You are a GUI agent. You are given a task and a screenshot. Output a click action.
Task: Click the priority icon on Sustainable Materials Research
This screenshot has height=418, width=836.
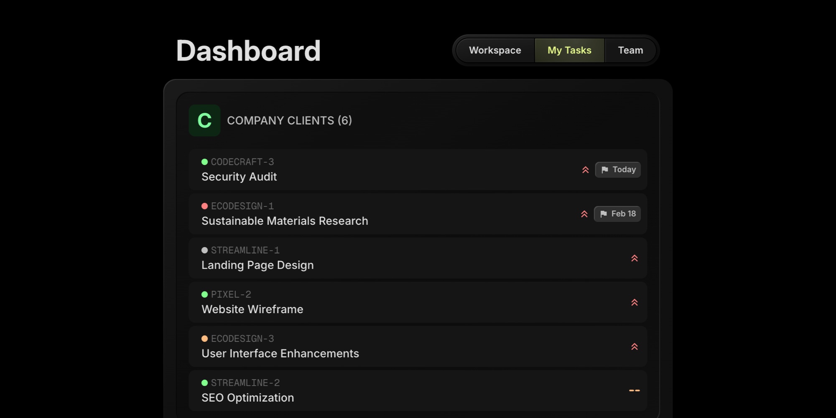click(x=584, y=214)
